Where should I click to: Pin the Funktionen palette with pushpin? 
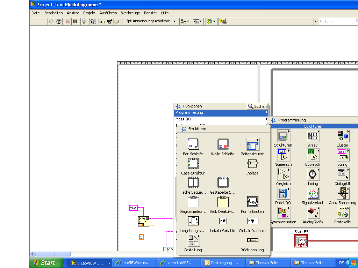point(178,106)
